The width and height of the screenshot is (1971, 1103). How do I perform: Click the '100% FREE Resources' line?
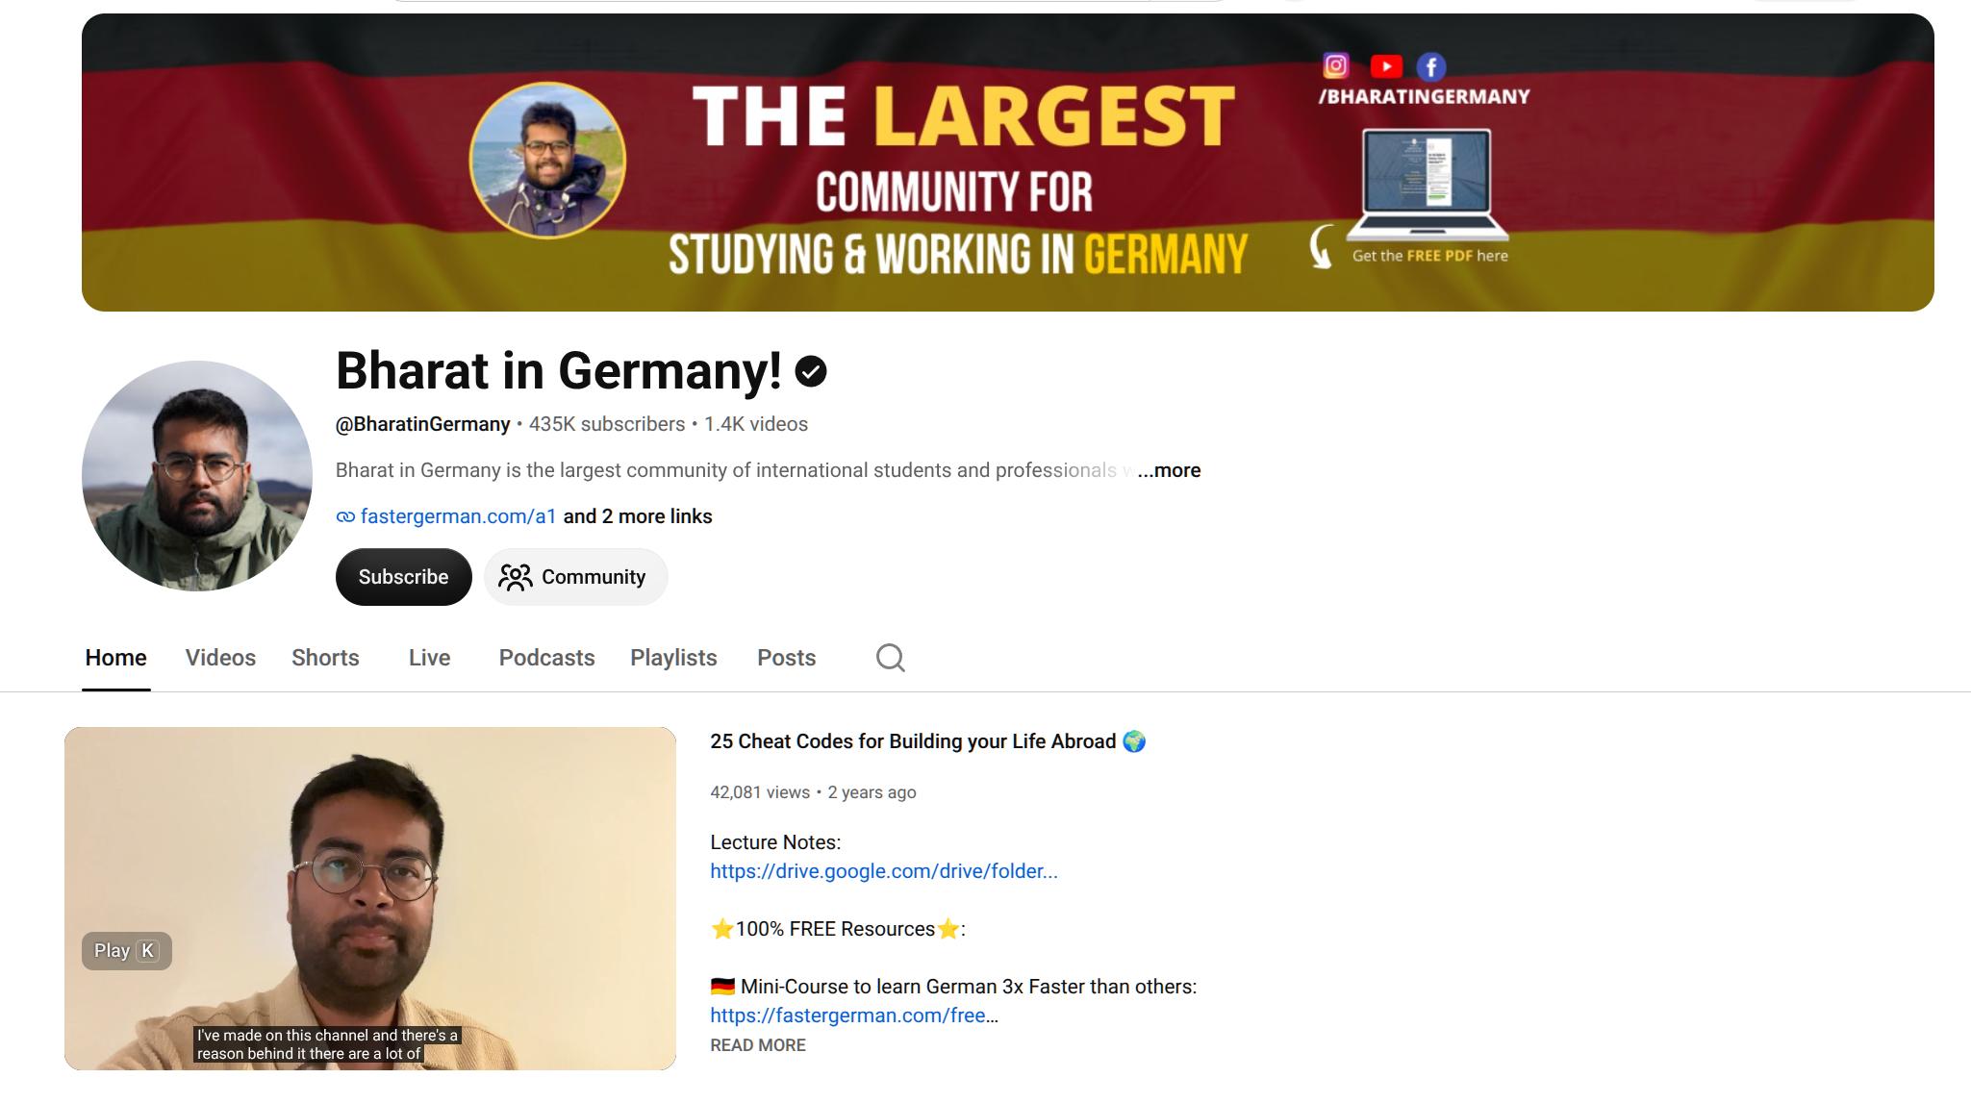click(x=838, y=929)
